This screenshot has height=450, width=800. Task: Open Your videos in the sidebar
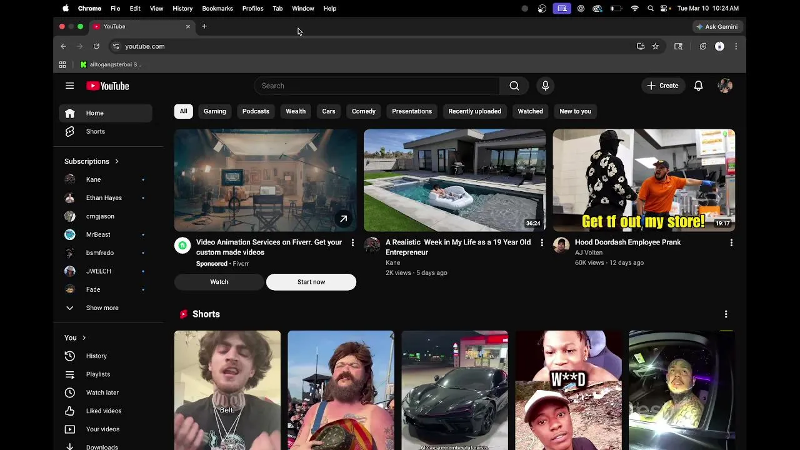106,429
